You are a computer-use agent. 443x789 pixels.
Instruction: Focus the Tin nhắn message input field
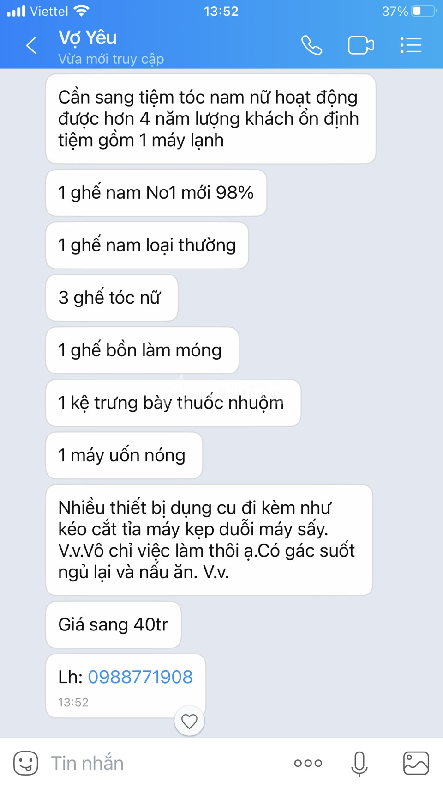pyautogui.click(x=166, y=763)
